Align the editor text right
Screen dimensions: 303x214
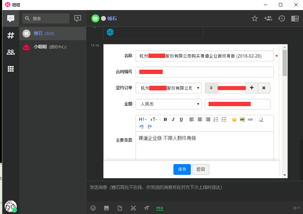pos(208,120)
